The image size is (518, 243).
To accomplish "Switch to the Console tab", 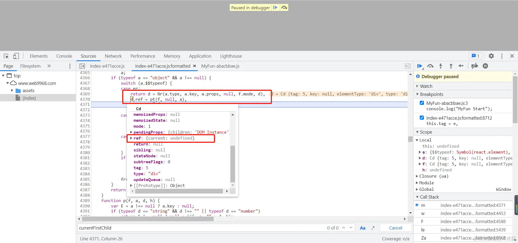I will click(64, 56).
